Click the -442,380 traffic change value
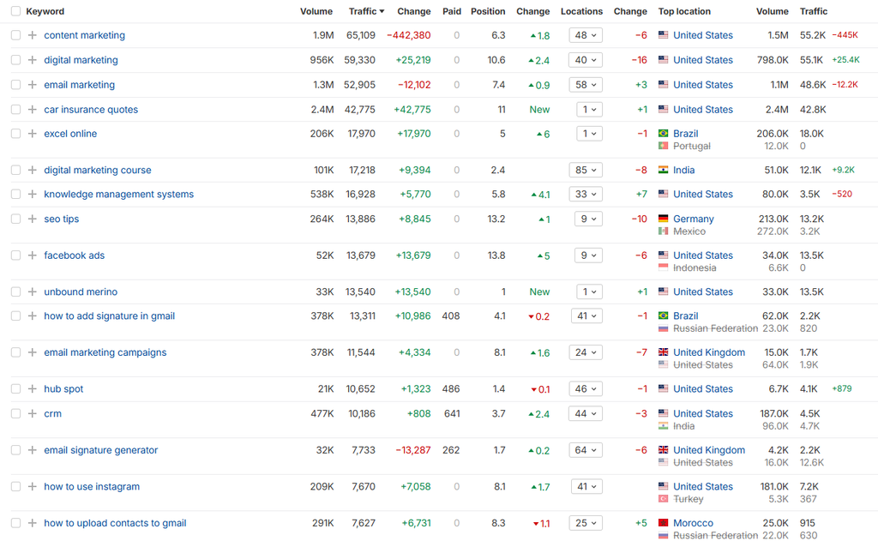The width and height of the screenshot is (878, 547). 409,35
